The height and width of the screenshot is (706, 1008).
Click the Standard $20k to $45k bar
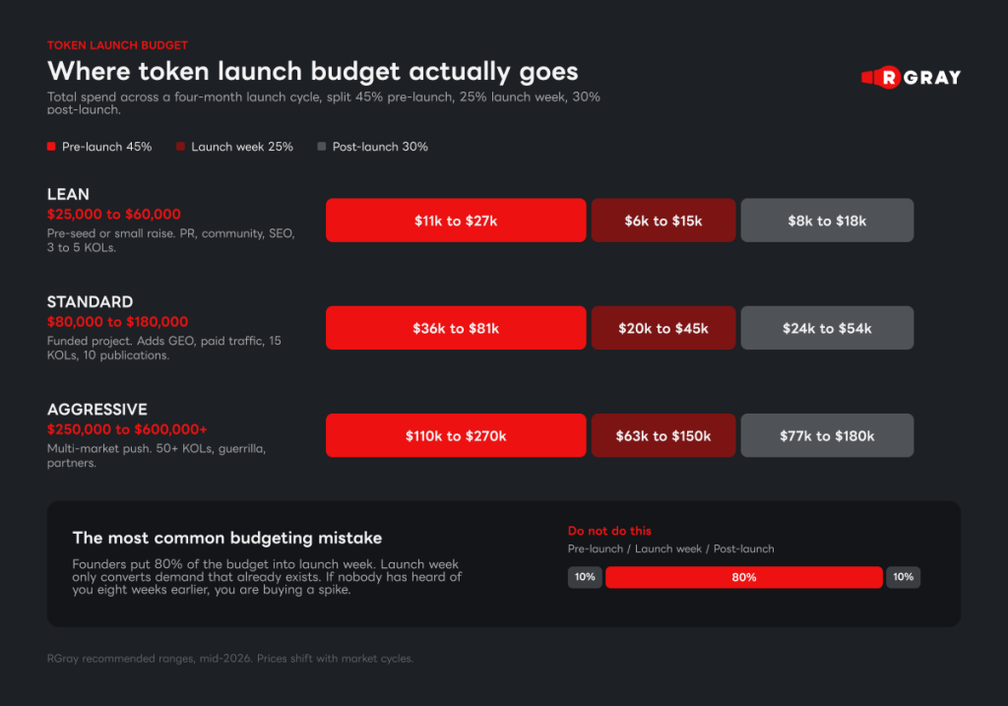click(x=663, y=328)
